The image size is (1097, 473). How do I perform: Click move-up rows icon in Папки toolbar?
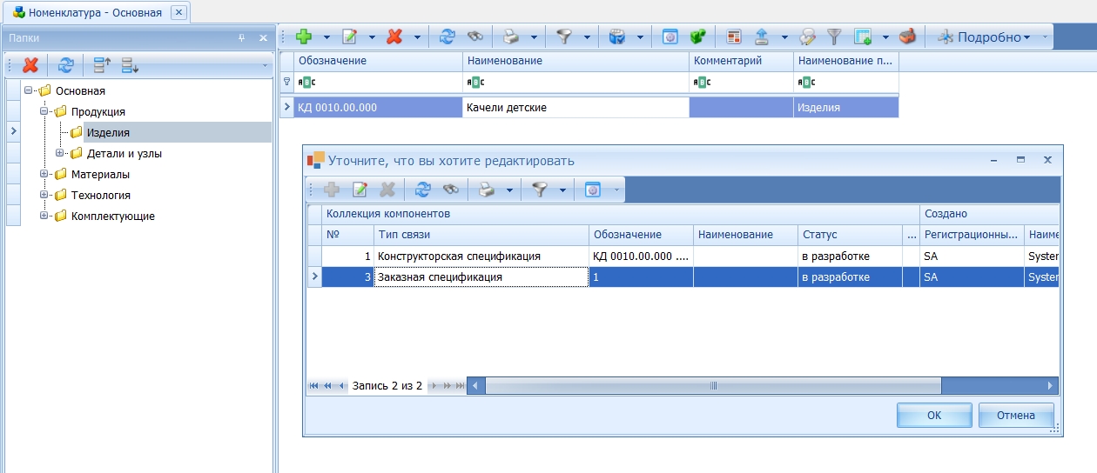103,64
